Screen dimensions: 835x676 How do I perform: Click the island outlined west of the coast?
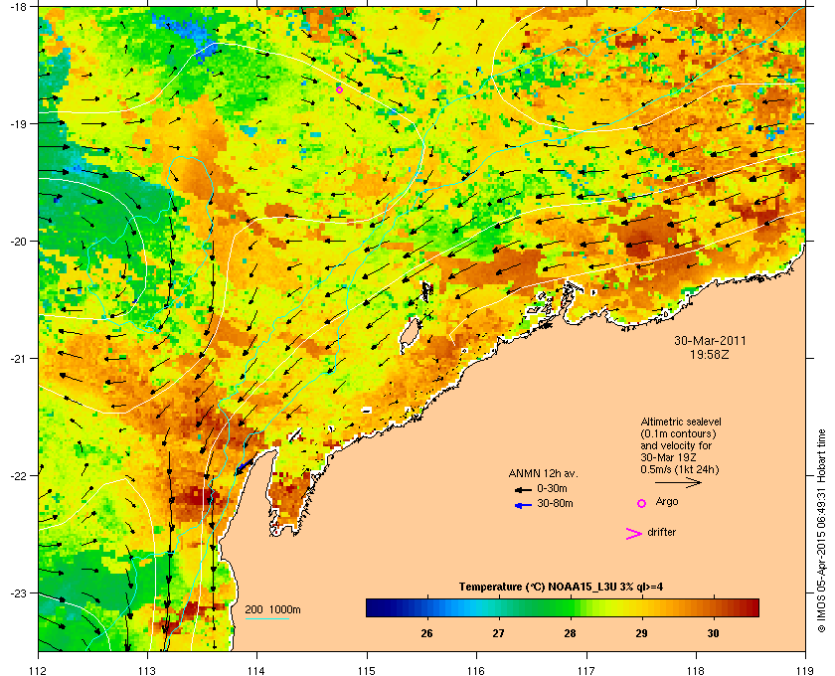pos(410,335)
